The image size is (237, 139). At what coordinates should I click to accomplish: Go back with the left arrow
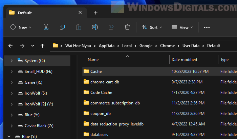tap(10, 46)
